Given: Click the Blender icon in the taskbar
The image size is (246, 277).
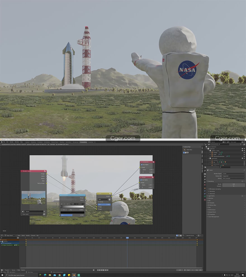Looking at the screenshot, I should coord(74,275).
